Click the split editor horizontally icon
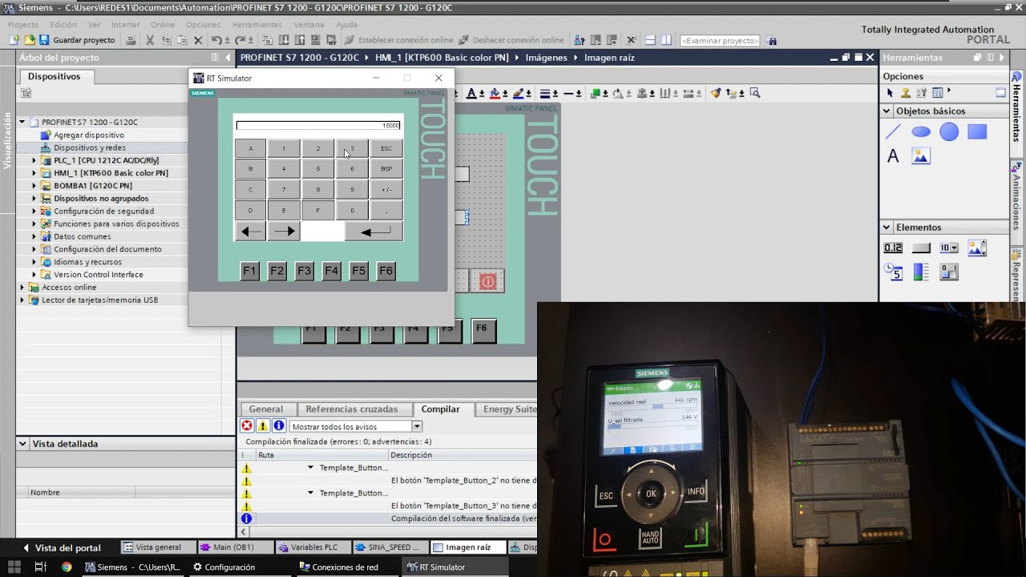Viewport: 1026px width, 577px height. pyautogui.click(x=650, y=40)
